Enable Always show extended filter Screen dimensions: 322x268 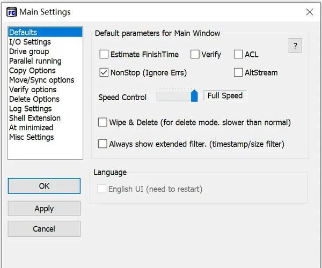coord(103,144)
